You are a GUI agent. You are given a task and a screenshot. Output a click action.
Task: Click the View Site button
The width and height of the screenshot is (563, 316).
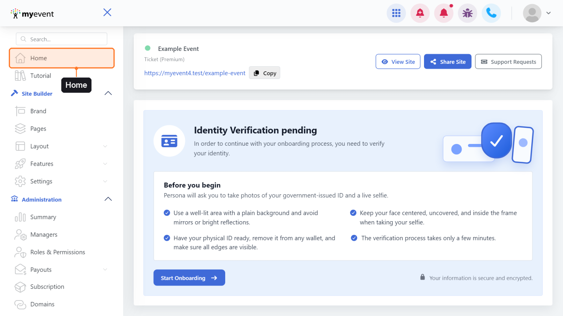click(x=398, y=61)
